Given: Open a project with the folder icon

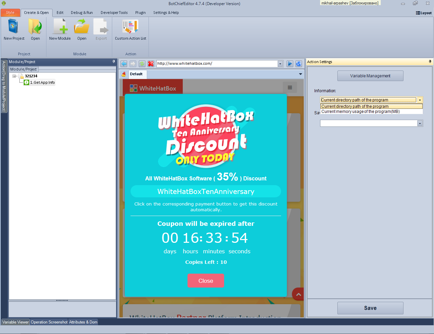Looking at the screenshot, I should tap(35, 27).
